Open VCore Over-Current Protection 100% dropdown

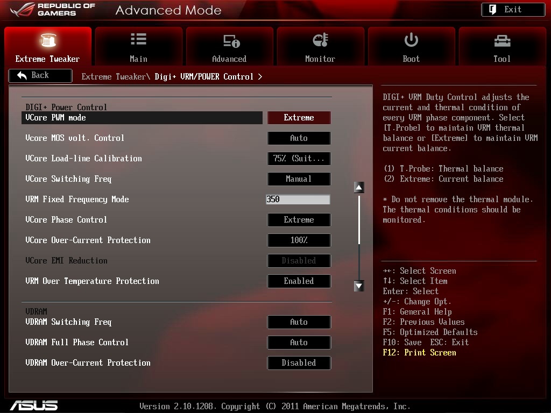point(299,240)
